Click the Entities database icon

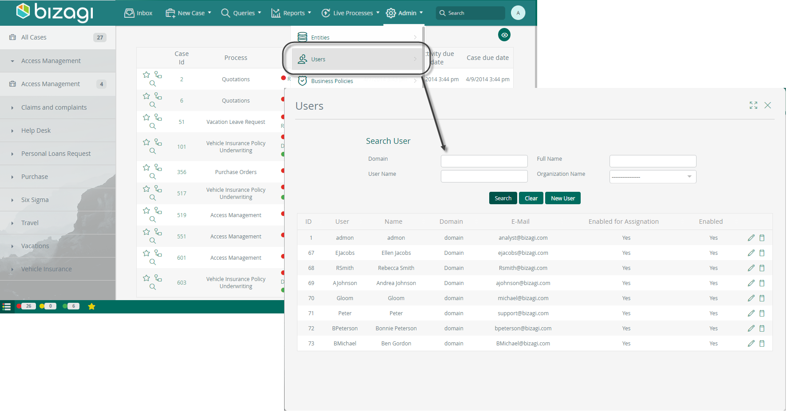click(x=302, y=37)
